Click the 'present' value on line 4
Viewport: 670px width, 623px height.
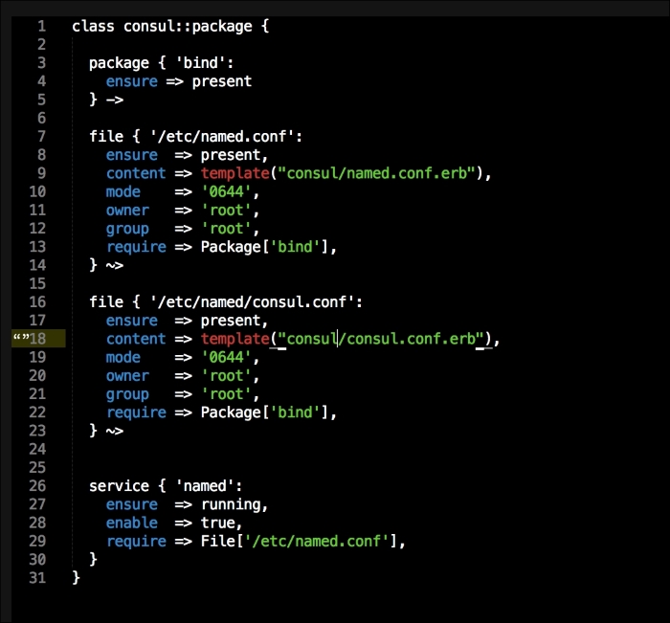tap(221, 81)
